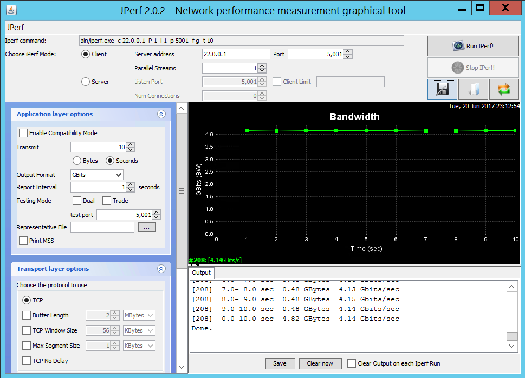Increase Transmit value with up arrow
This screenshot has width=525, height=378.
click(131, 145)
